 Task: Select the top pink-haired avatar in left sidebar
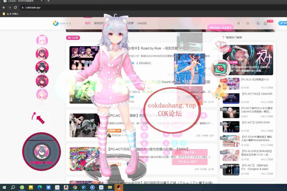(42, 40)
